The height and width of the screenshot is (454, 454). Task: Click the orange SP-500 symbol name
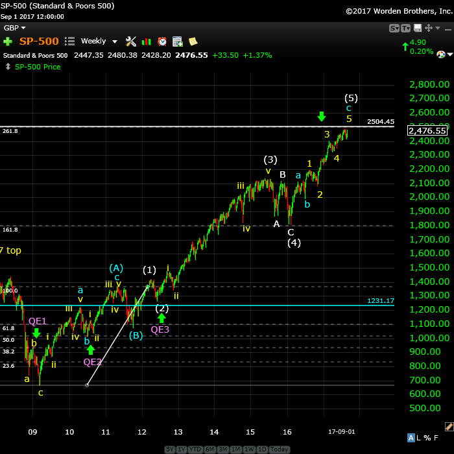[39, 41]
